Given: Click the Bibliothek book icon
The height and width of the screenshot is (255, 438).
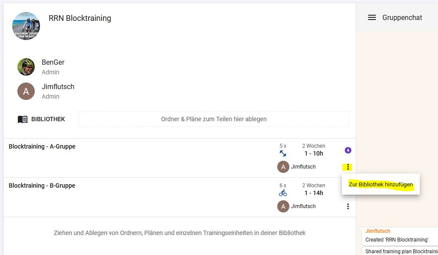Looking at the screenshot, I should pos(23,119).
